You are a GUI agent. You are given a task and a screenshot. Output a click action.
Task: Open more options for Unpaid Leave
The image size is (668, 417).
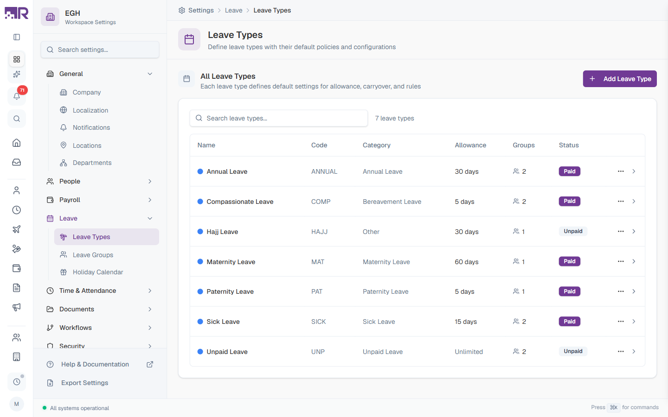coord(621,352)
